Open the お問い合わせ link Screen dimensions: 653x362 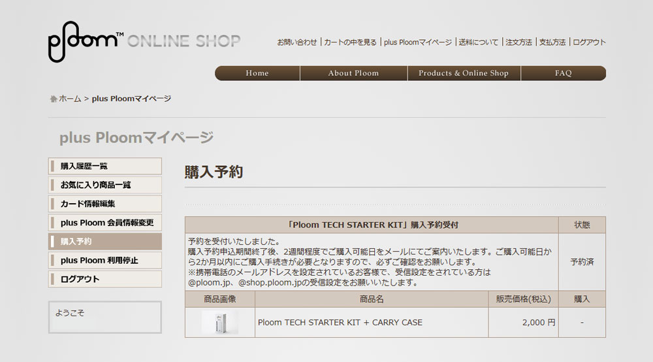tap(297, 42)
